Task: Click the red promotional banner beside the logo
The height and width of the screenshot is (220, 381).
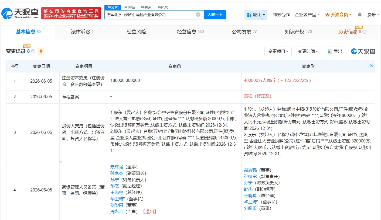Action: [x=71, y=13]
